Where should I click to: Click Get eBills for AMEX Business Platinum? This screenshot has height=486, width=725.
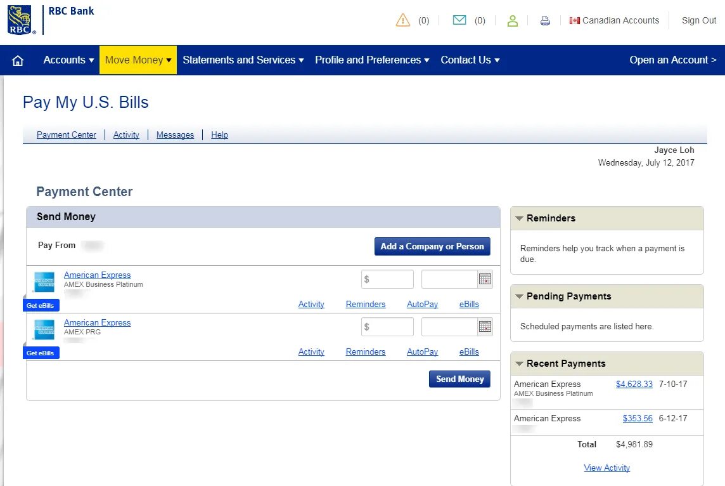click(41, 305)
